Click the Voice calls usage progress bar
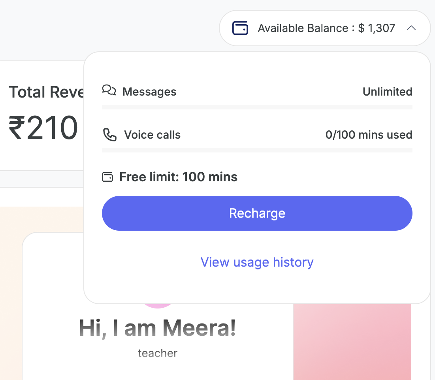The image size is (435, 380). pos(257,150)
